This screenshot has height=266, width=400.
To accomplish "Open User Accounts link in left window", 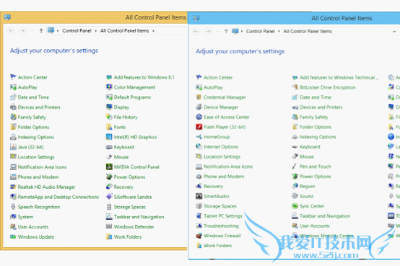I will point(33,226).
